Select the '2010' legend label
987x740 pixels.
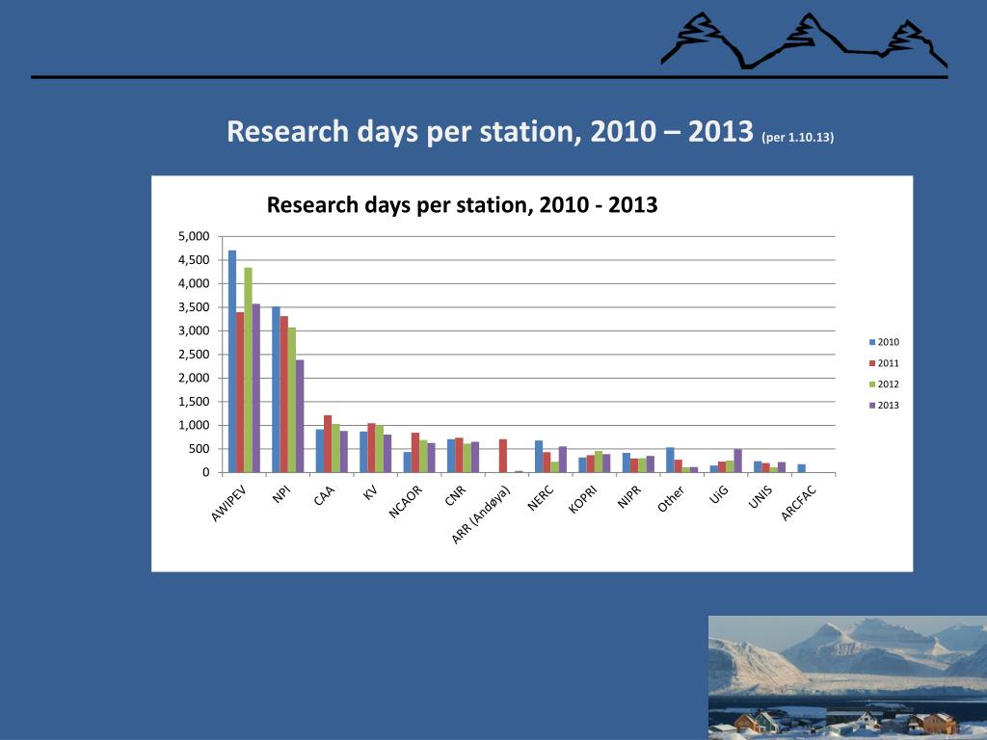pos(888,342)
